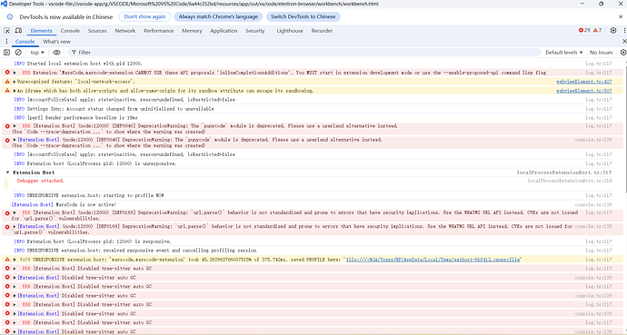
Task: Expand the first url.parse() DeprecationWarning error
Action: pyautogui.click(x=15, y=212)
